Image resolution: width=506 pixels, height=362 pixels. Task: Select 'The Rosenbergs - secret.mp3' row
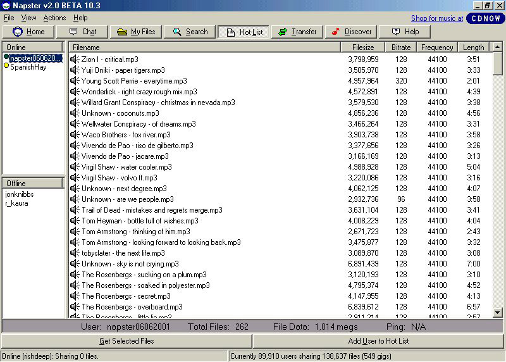click(281, 296)
